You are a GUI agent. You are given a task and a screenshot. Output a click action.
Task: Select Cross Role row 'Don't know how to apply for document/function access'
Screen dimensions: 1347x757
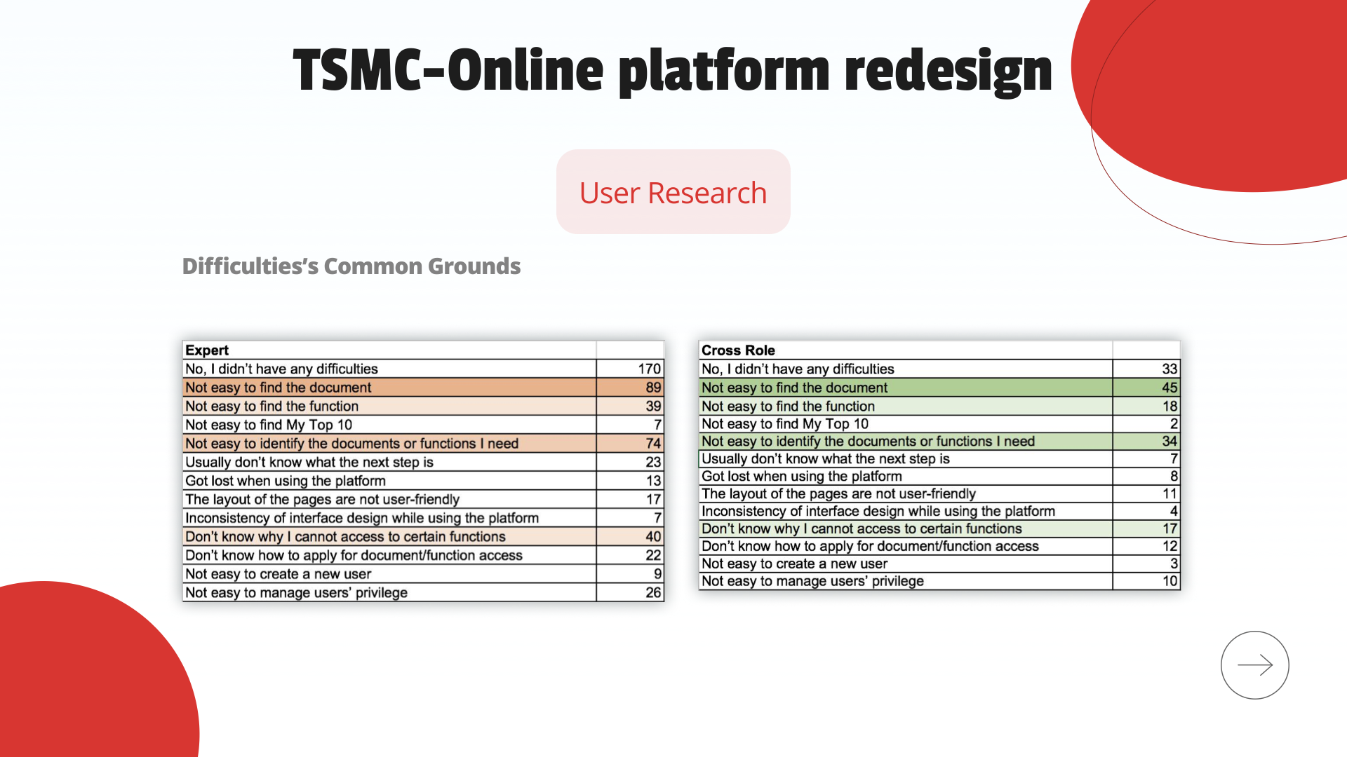939,546
